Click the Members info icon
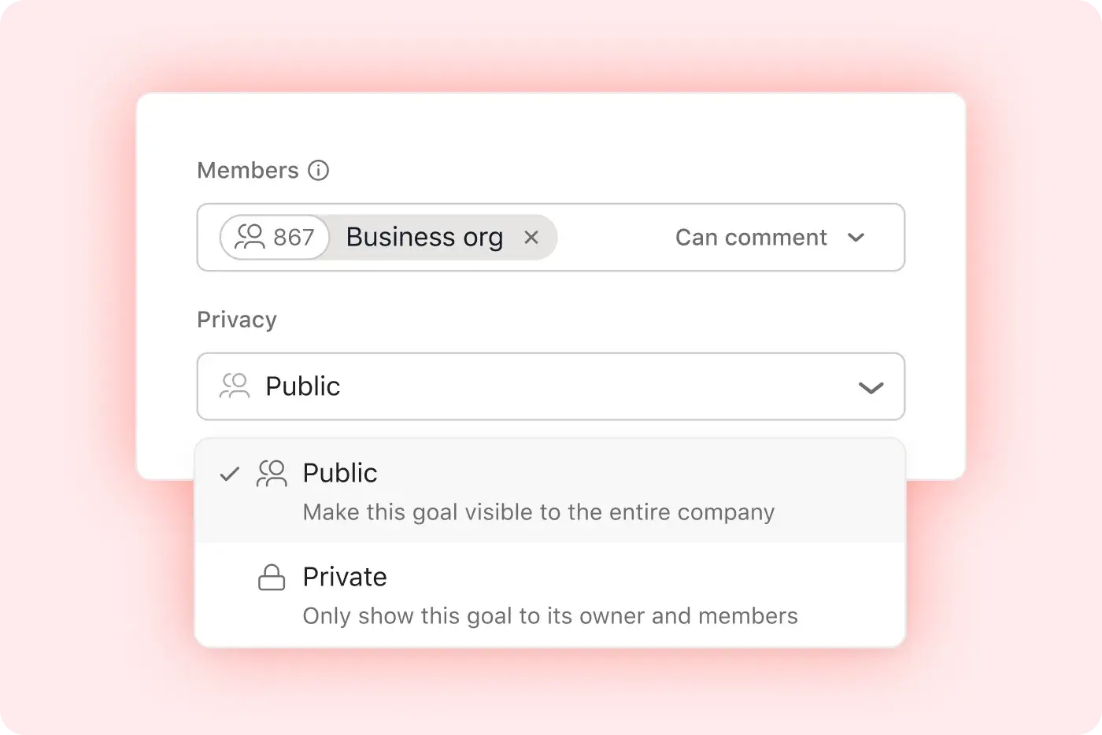This screenshot has height=735, width=1102. [318, 170]
